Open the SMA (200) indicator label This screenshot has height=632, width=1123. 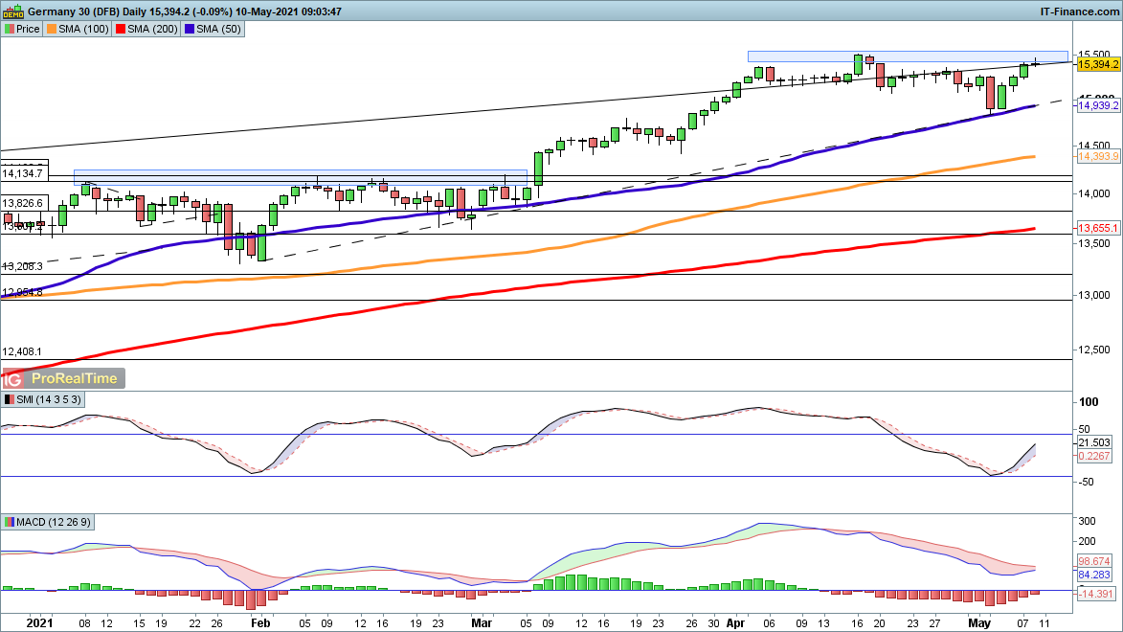coord(153,29)
